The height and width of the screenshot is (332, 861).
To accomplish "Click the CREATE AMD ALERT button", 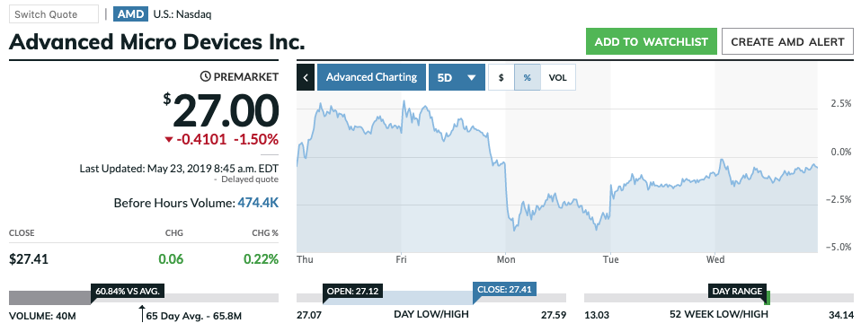I will [x=787, y=41].
